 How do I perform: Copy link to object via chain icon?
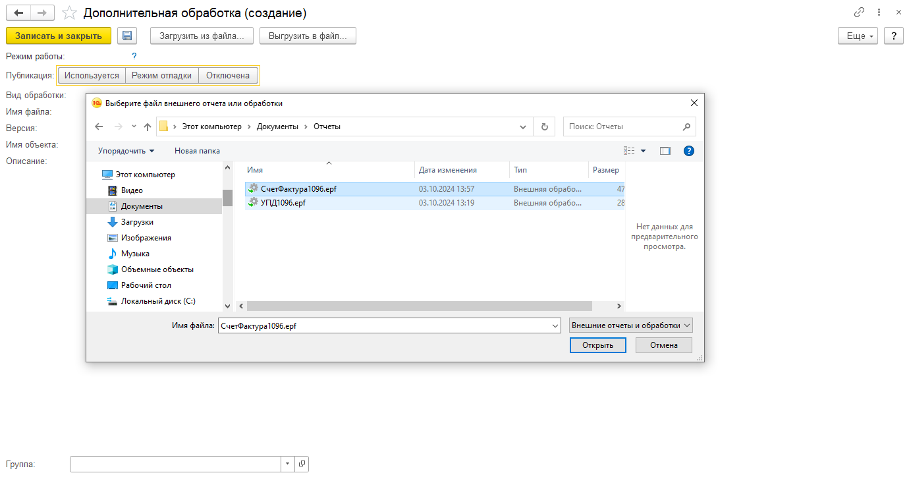coord(859,13)
